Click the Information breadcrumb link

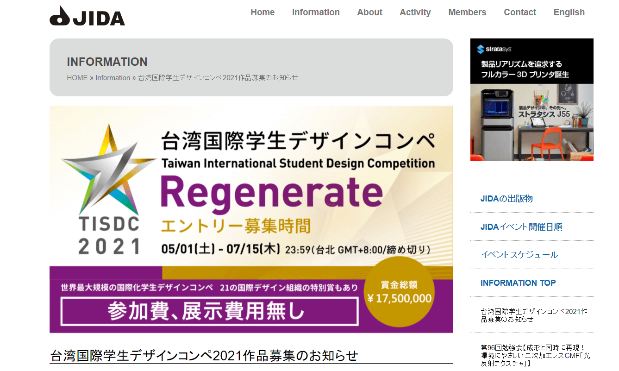[x=113, y=78]
